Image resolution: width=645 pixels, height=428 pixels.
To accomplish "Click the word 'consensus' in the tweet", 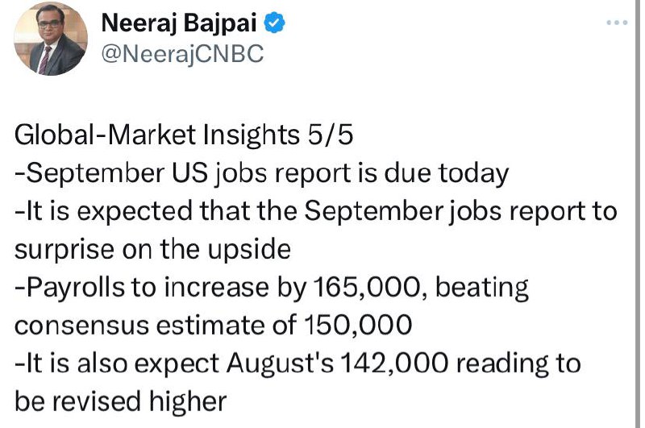I will [81, 326].
